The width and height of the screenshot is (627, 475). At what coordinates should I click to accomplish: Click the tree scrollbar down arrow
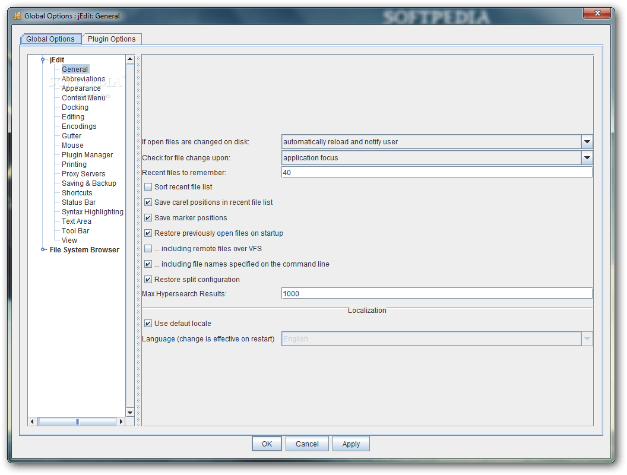[130, 413]
